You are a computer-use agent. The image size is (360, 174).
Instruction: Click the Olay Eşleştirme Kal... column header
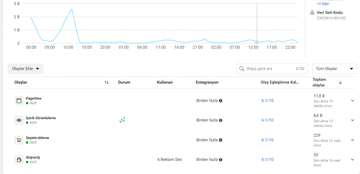280,82
